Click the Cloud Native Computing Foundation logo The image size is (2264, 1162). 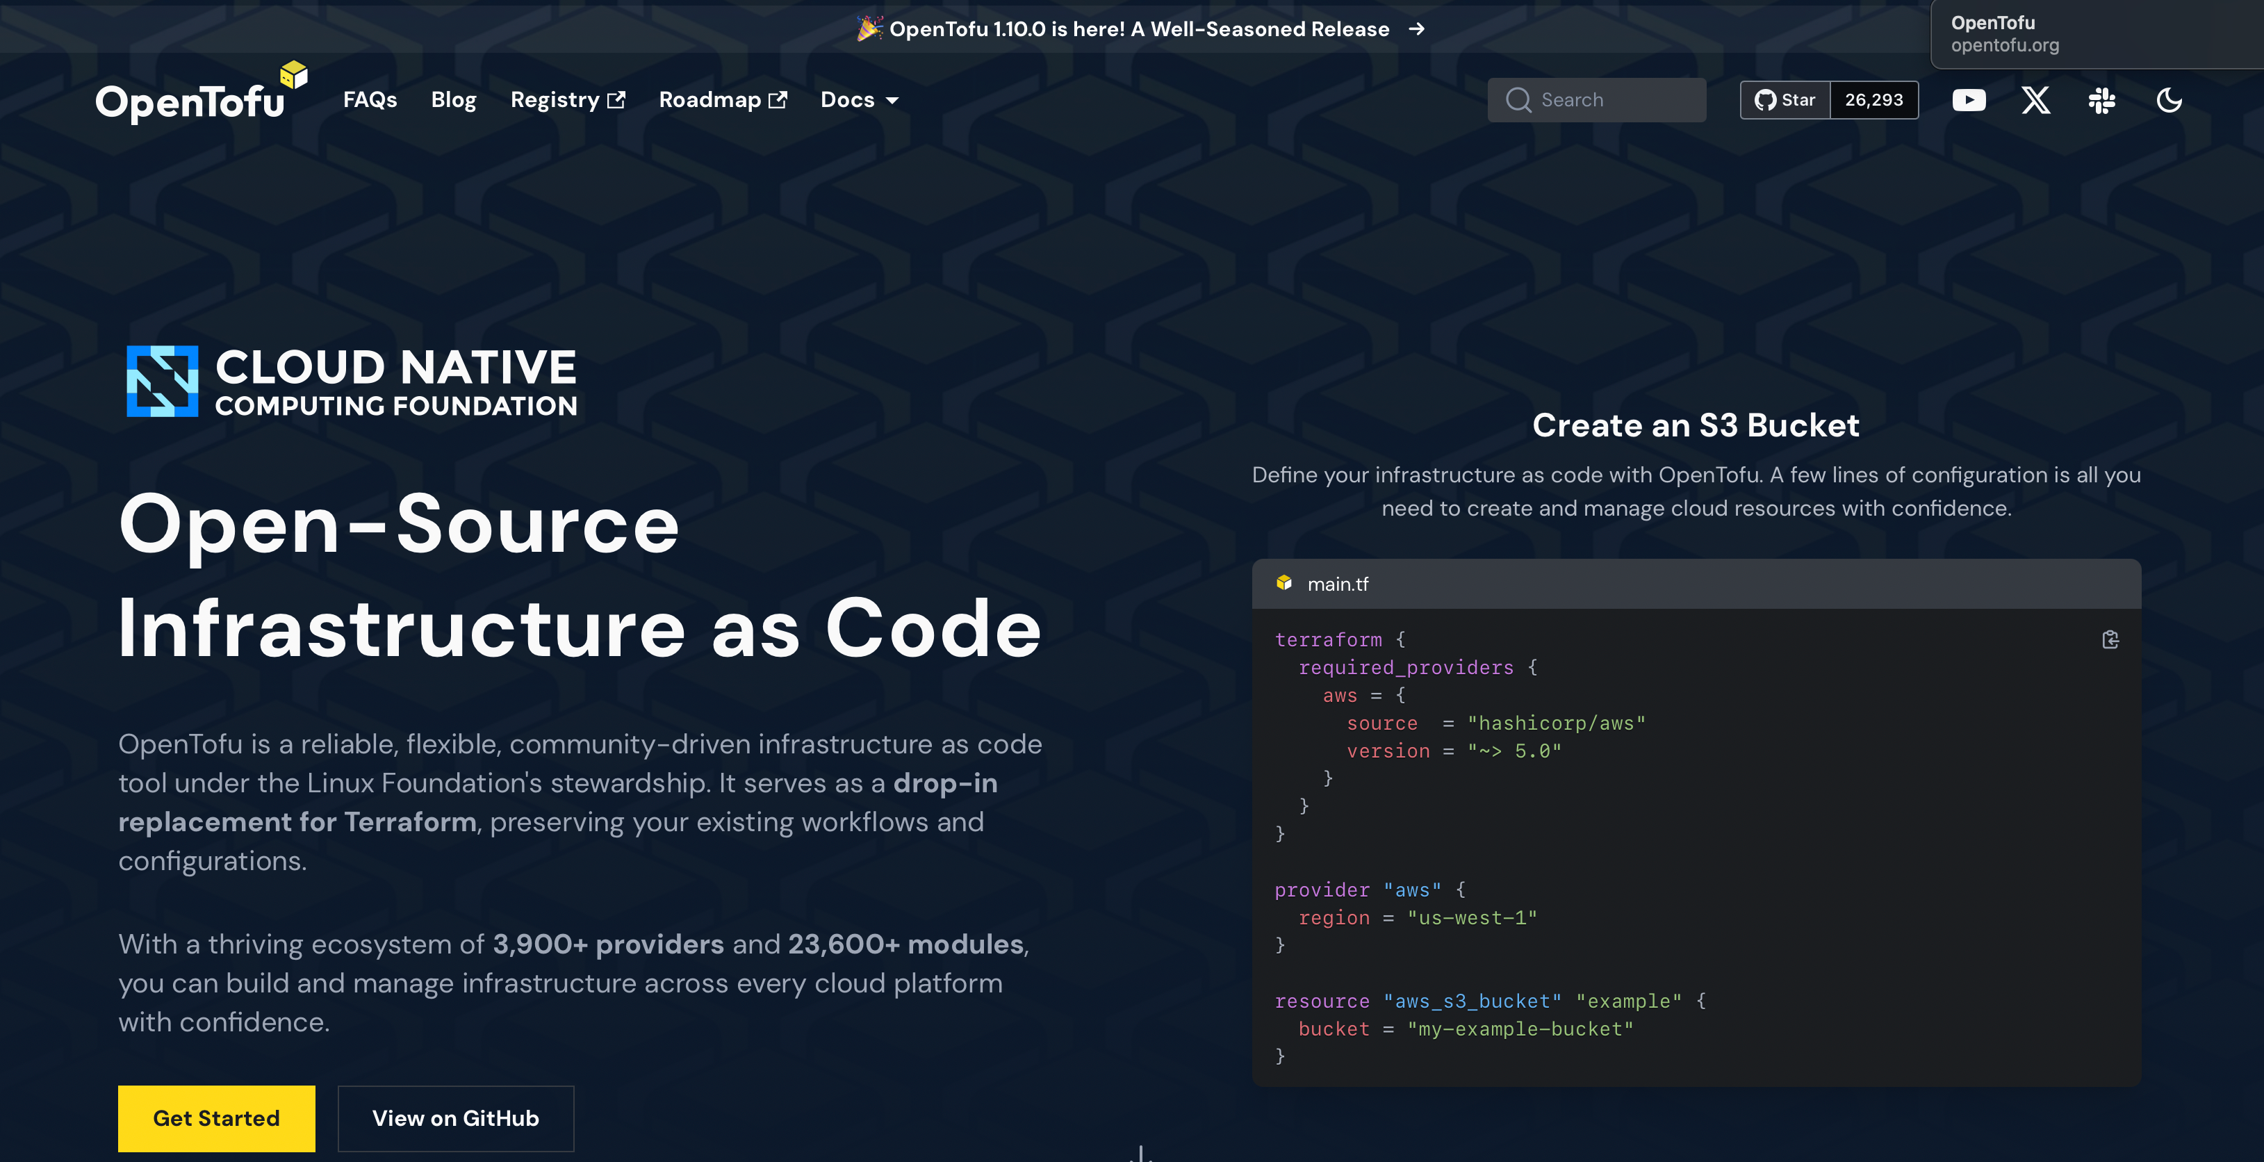352,382
